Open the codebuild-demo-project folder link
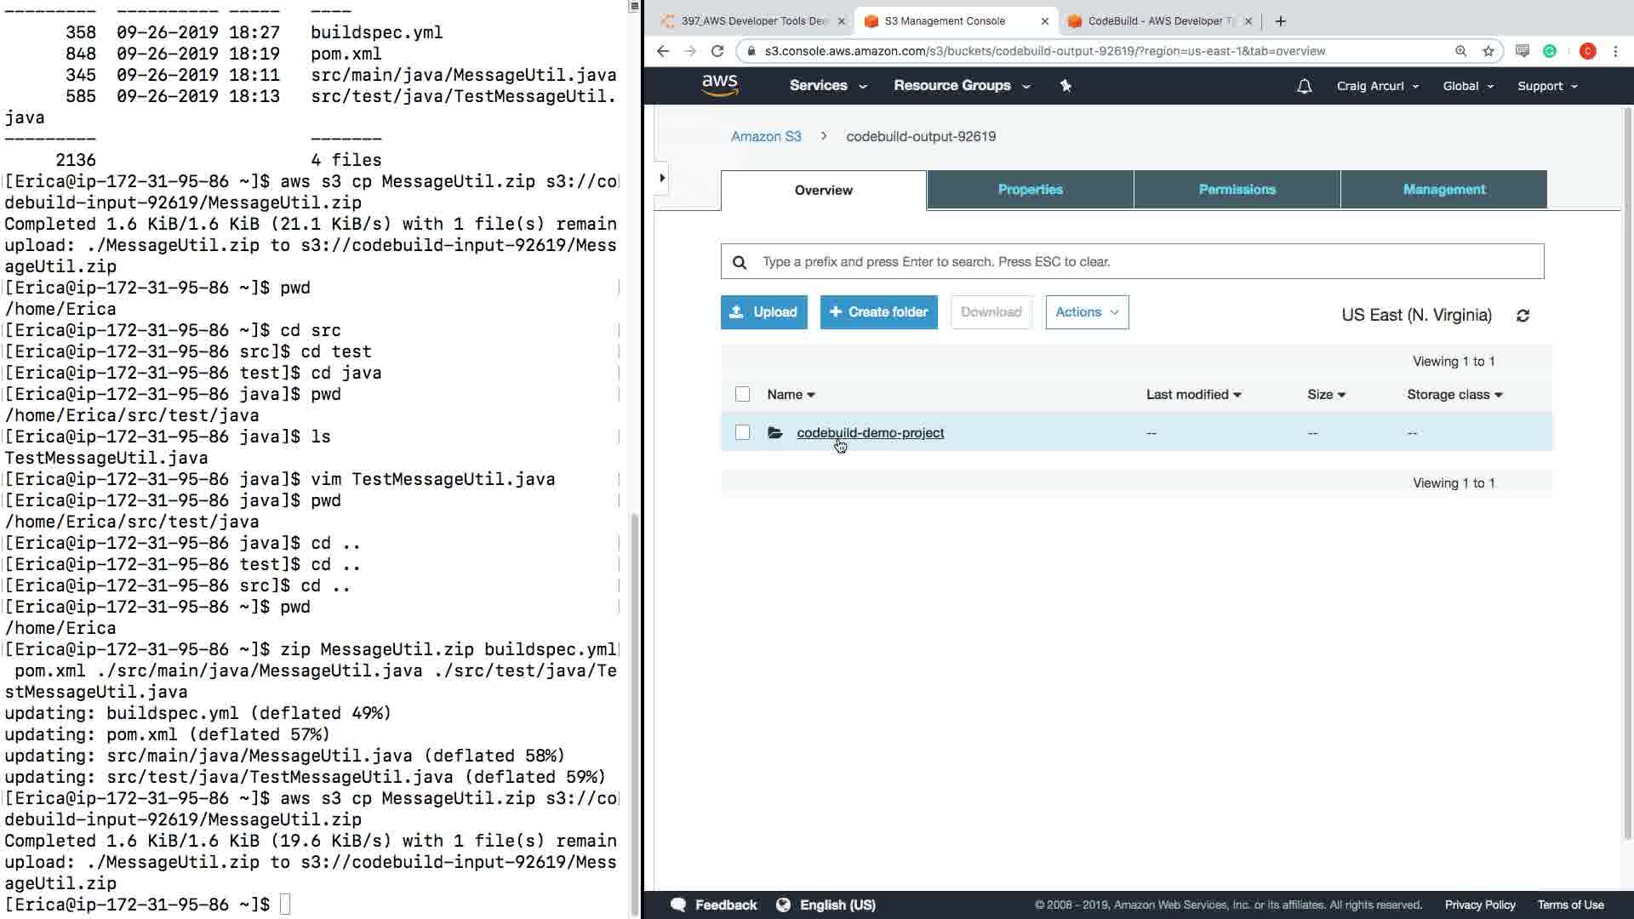This screenshot has width=1634, height=919. pos(870,433)
